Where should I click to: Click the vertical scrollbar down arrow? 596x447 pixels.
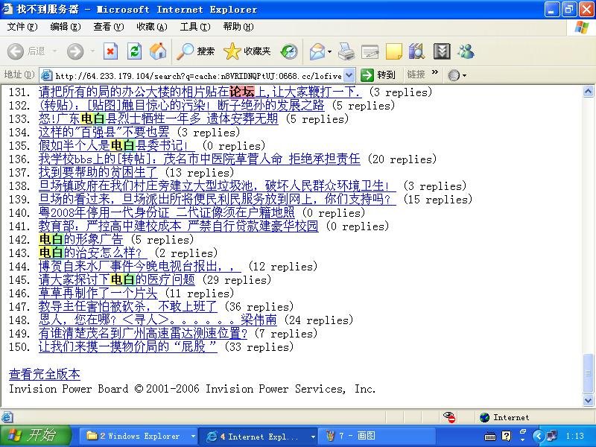pos(589,401)
